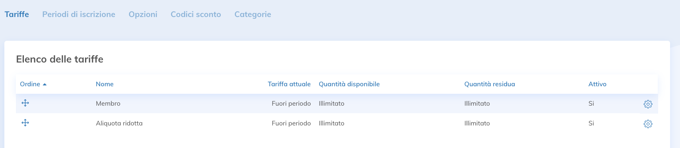Click the move handle icon for Aliquota ridotta
The width and height of the screenshot is (680, 148).
click(x=25, y=123)
